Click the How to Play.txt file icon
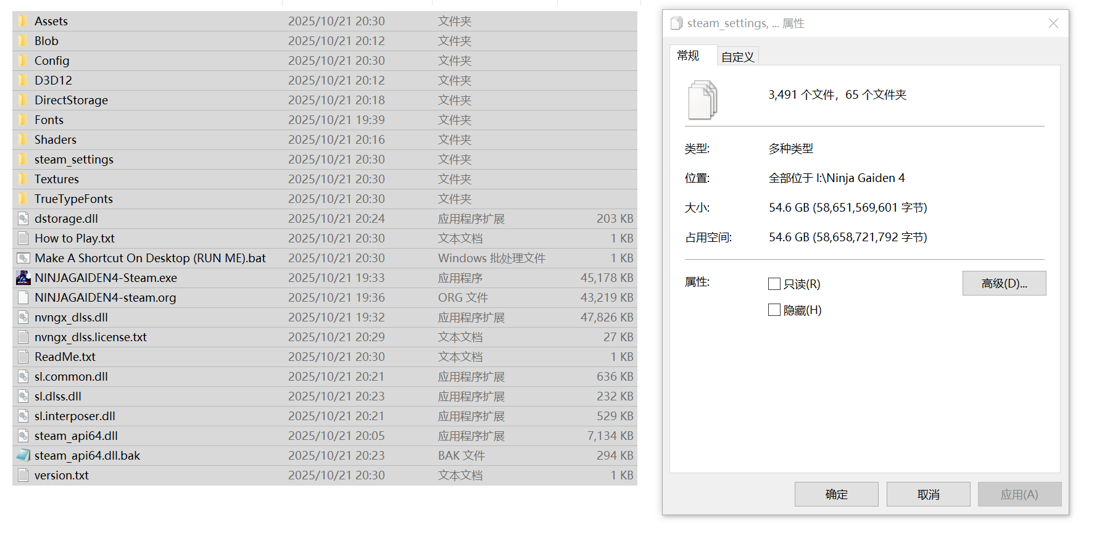This screenshot has height=538, width=1110. 23,238
